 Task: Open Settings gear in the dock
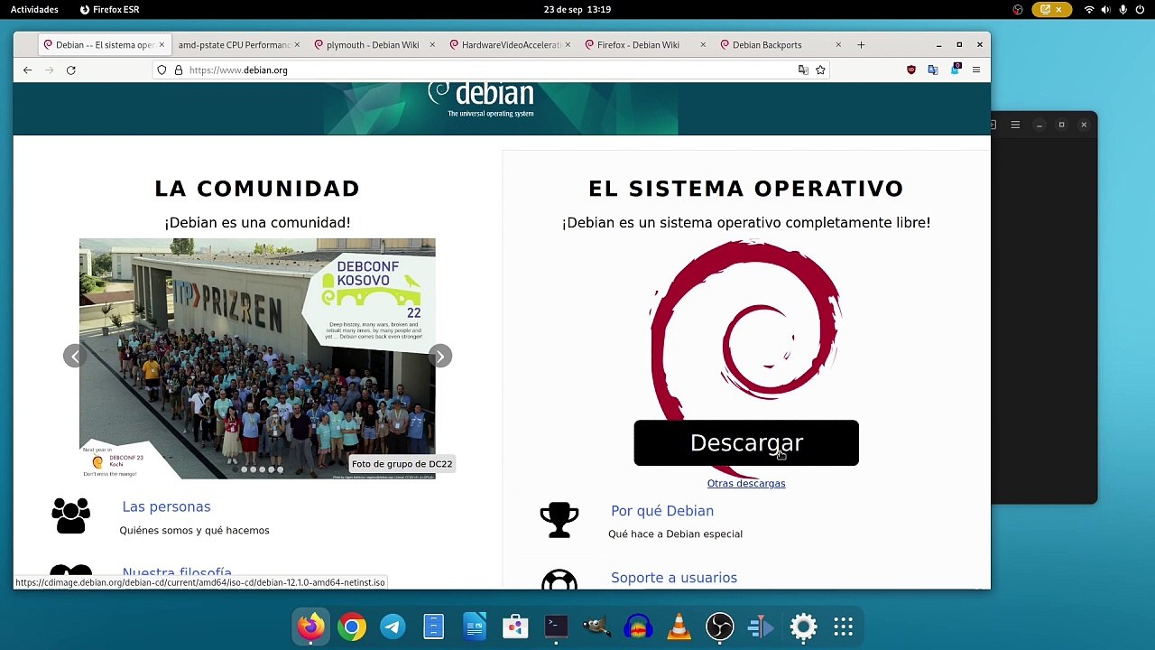click(x=803, y=627)
